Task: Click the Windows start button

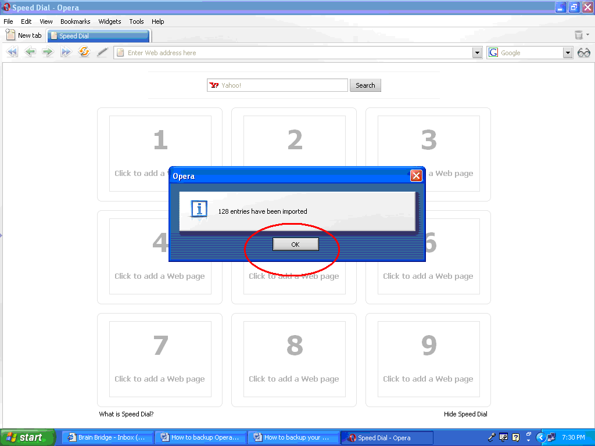Action: (28, 437)
